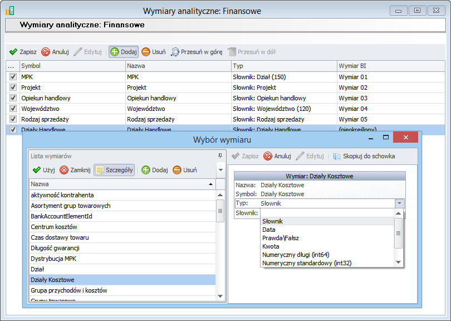
Task: Click the dimension list scroll up arrow
Action: click(x=220, y=195)
